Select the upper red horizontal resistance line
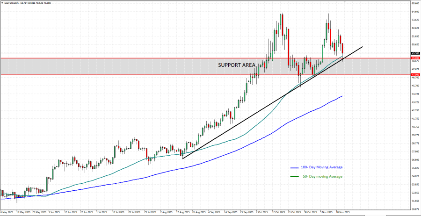Screen dimensions: 421x216 140,58
